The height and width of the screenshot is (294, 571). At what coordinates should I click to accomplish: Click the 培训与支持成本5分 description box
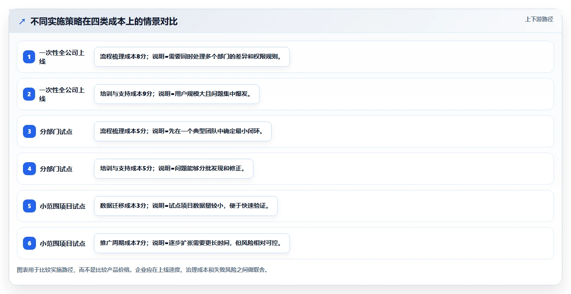pos(173,169)
